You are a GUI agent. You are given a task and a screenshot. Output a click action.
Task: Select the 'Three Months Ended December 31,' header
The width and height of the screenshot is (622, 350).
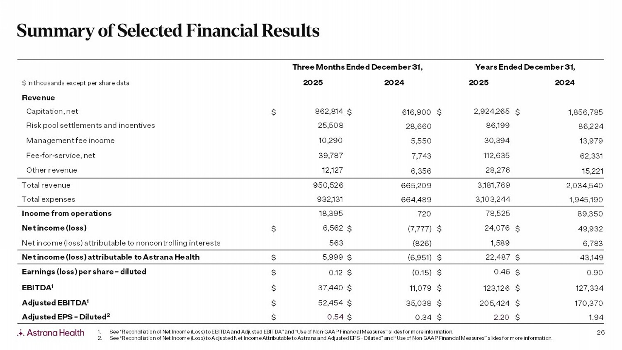(357, 67)
